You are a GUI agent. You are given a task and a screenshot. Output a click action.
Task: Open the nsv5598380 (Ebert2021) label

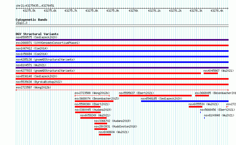[92, 104]
